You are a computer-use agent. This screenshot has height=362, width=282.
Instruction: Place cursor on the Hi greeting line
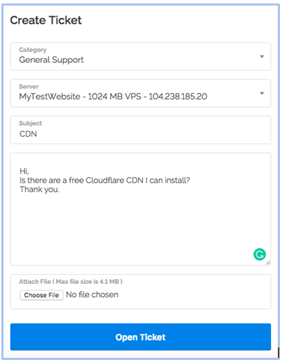coord(24,171)
